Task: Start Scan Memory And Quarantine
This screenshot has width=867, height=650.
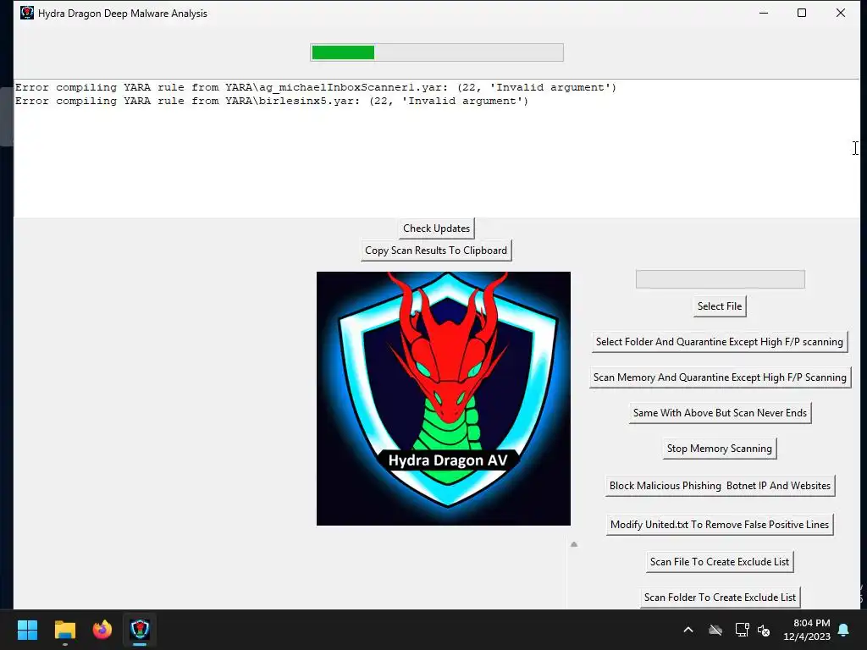Action: tap(720, 377)
